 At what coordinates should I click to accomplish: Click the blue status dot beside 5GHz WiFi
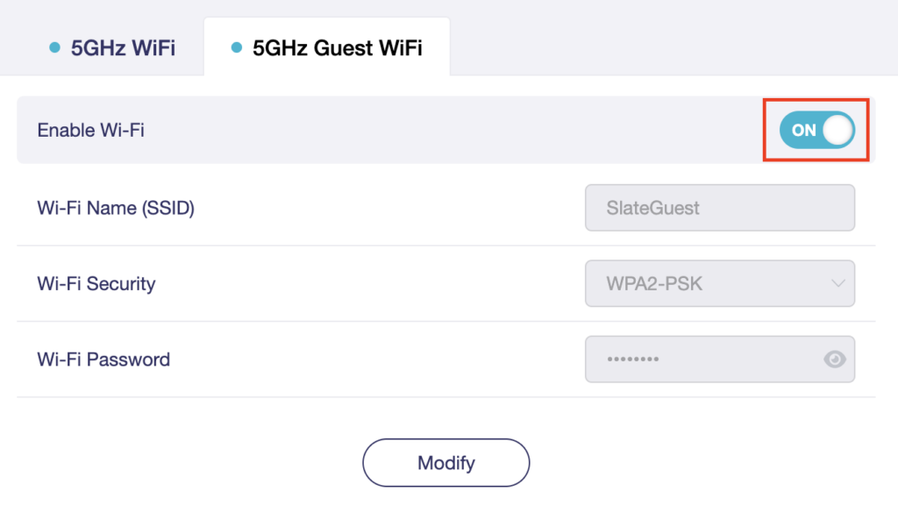(54, 47)
